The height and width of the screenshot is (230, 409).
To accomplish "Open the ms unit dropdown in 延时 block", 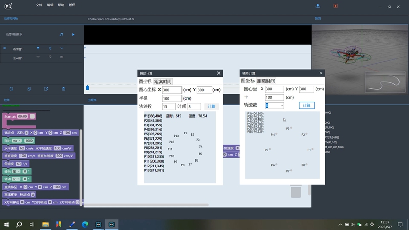I will (17, 141).
